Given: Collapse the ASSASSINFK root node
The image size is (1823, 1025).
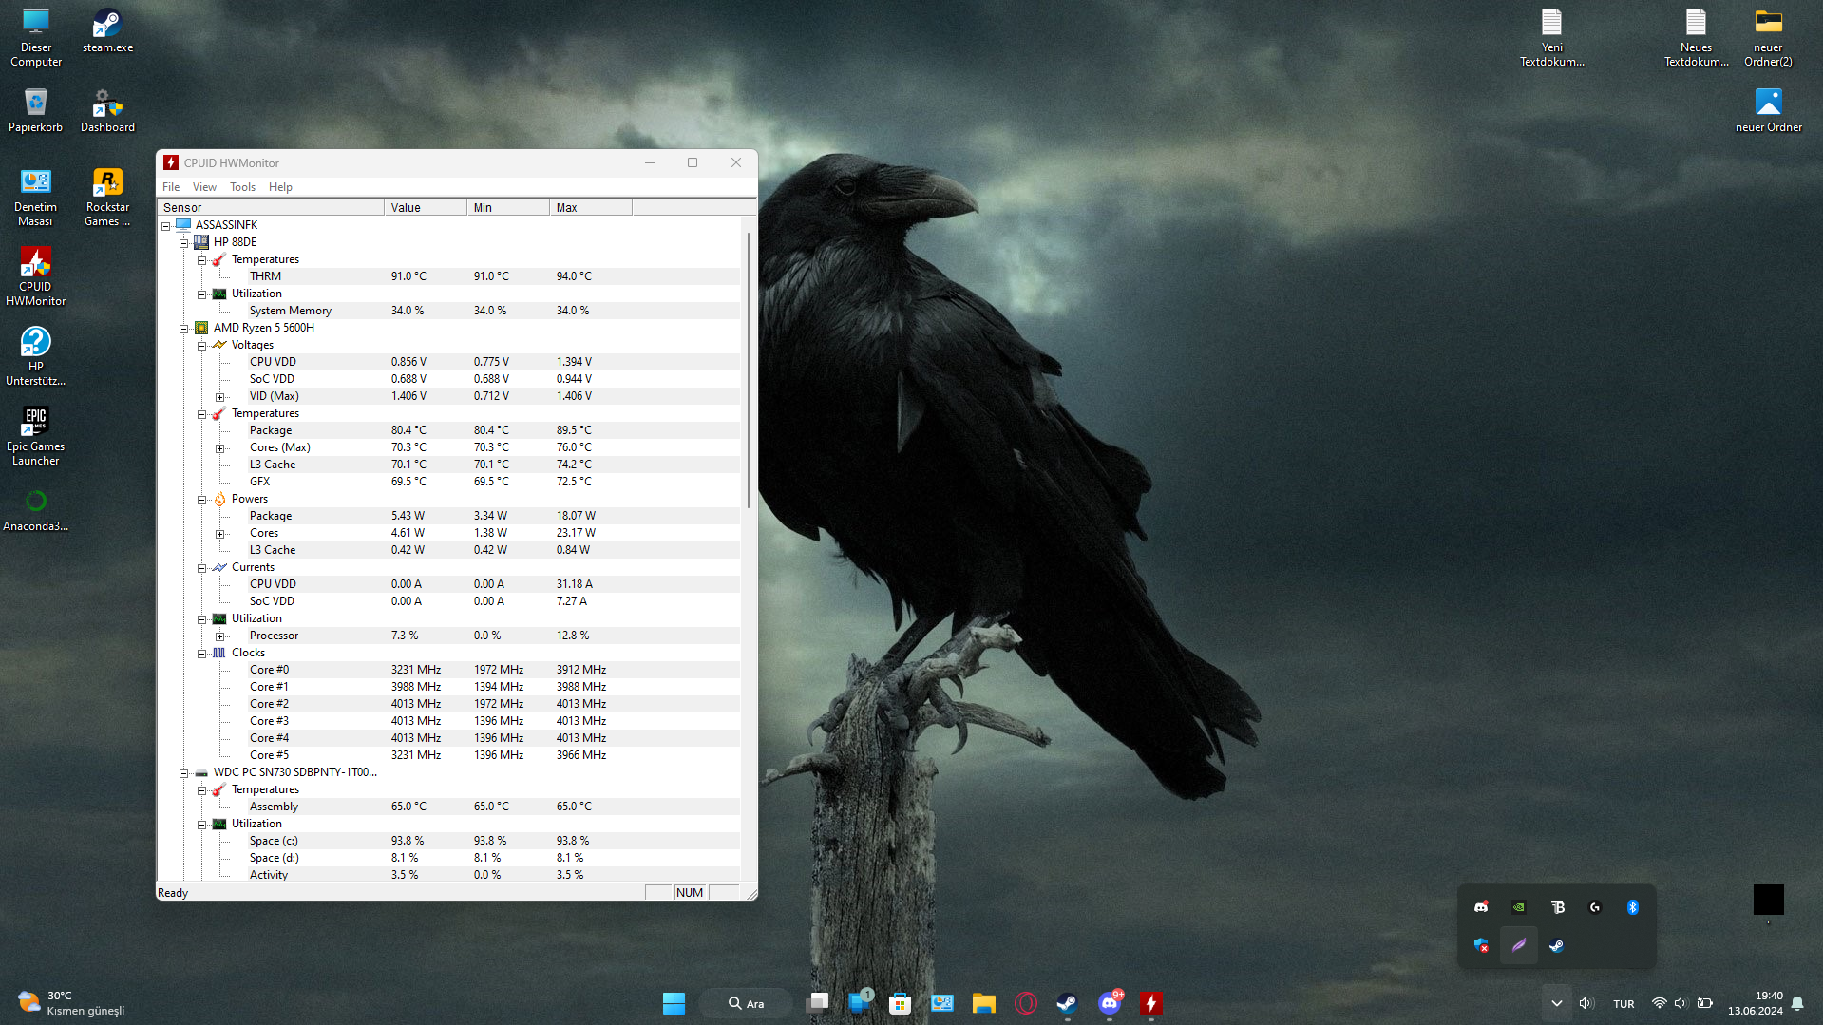Looking at the screenshot, I should (x=165, y=226).
